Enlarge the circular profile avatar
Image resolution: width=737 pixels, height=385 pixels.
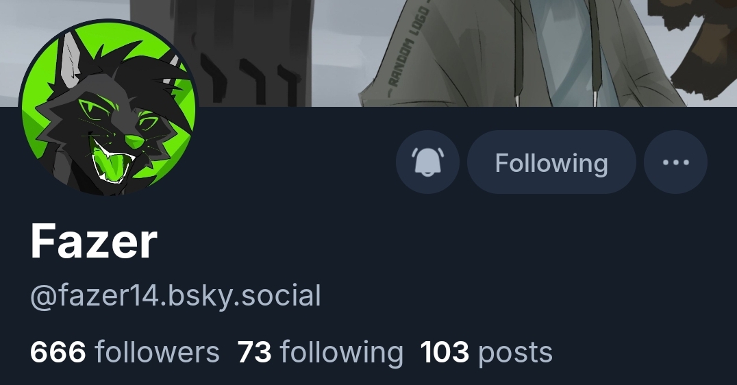[x=108, y=107]
